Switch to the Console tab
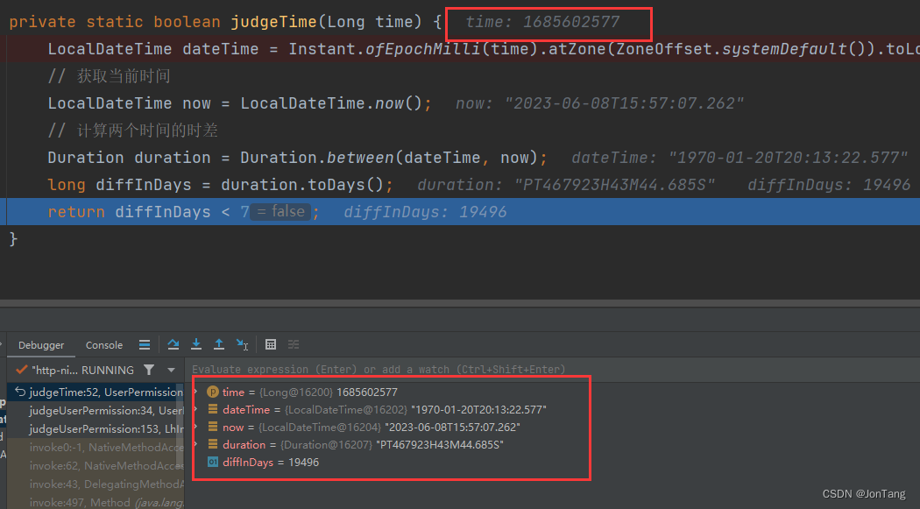Screen dimensions: 920x509 tap(103, 344)
